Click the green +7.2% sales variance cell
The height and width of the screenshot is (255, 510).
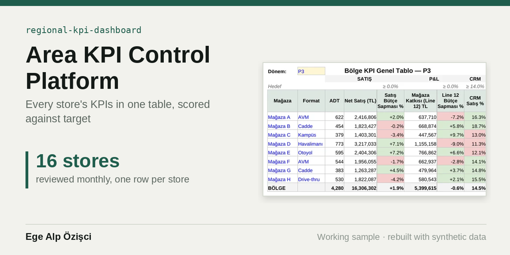pyautogui.click(x=390, y=153)
